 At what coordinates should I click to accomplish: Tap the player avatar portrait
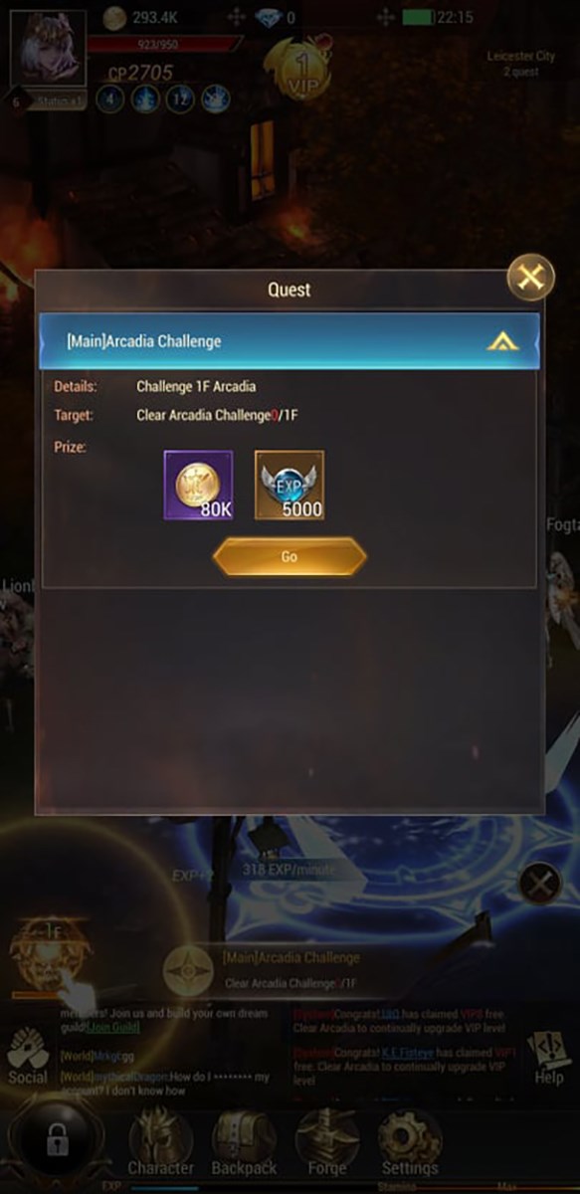tap(46, 50)
